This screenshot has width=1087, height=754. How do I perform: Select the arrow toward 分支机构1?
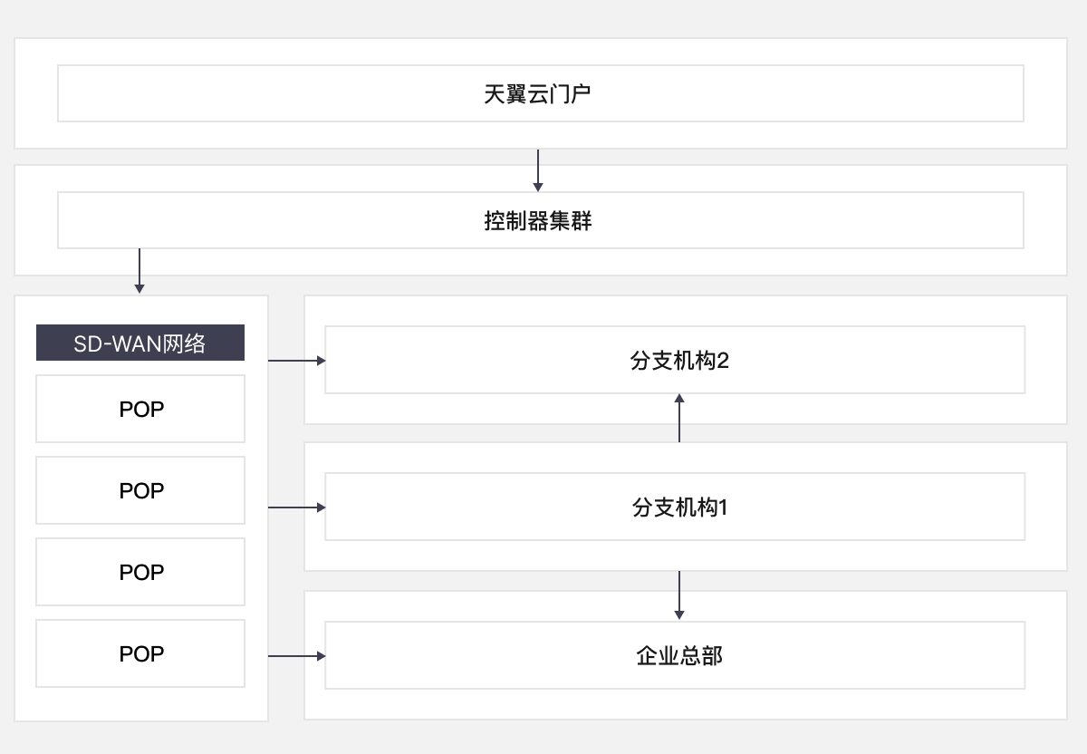(294, 506)
